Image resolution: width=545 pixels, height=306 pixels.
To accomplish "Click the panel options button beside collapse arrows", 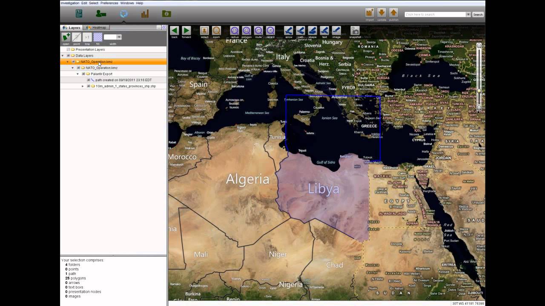I will pos(158,28).
